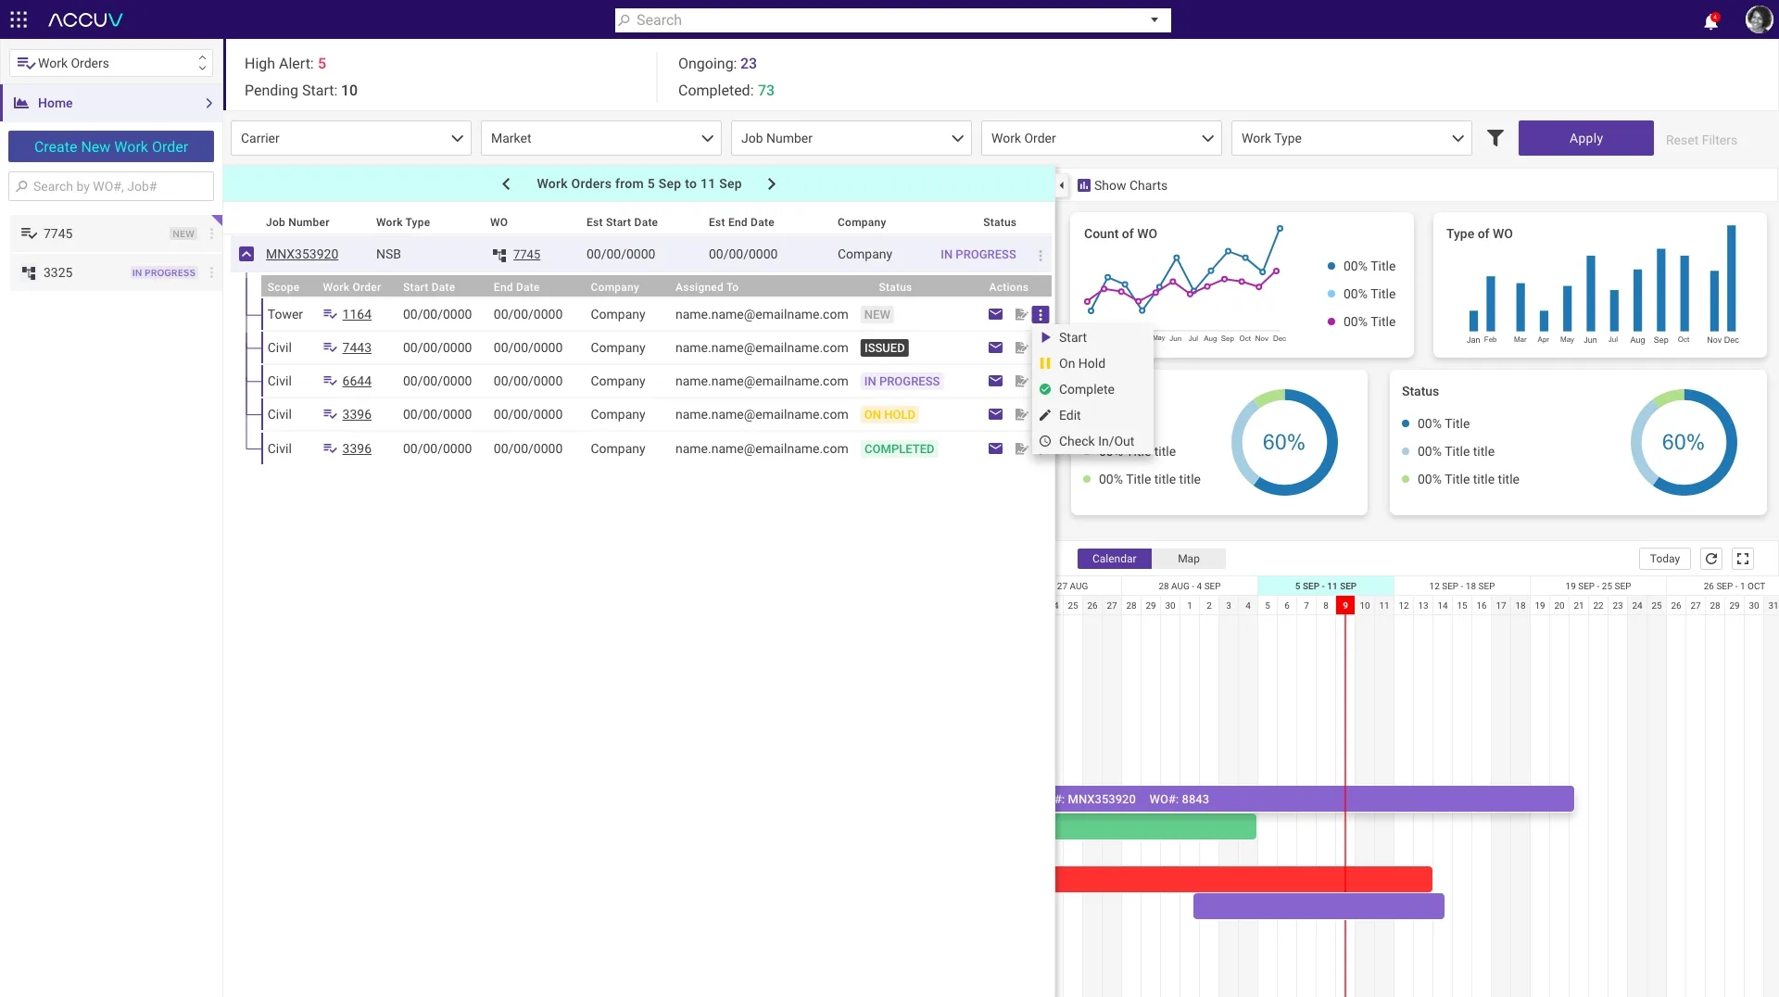Image resolution: width=1779 pixels, height=997 pixels.
Task: Click the filter funnel icon
Action: pyautogui.click(x=1495, y=138)
